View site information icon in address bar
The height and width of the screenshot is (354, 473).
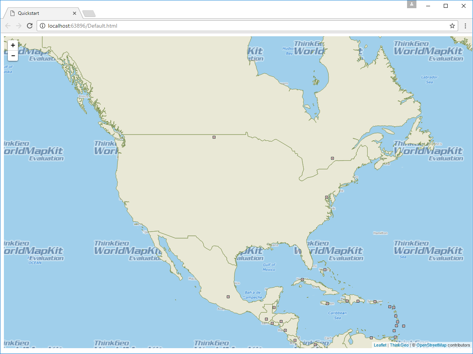tap(43, 26)
